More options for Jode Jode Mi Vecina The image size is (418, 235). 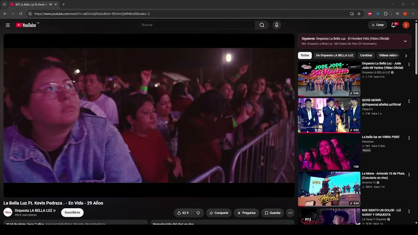(409, 65)
